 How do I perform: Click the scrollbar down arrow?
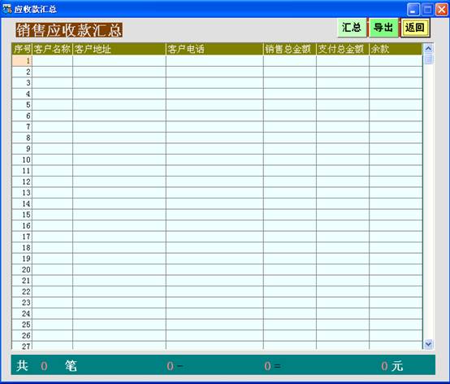[428, 344]
